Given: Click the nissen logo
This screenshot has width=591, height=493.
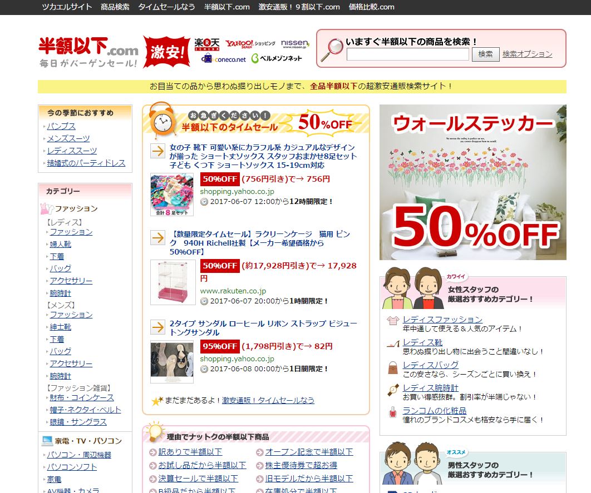Looking at the screenshot, I should tap(295, 43).
